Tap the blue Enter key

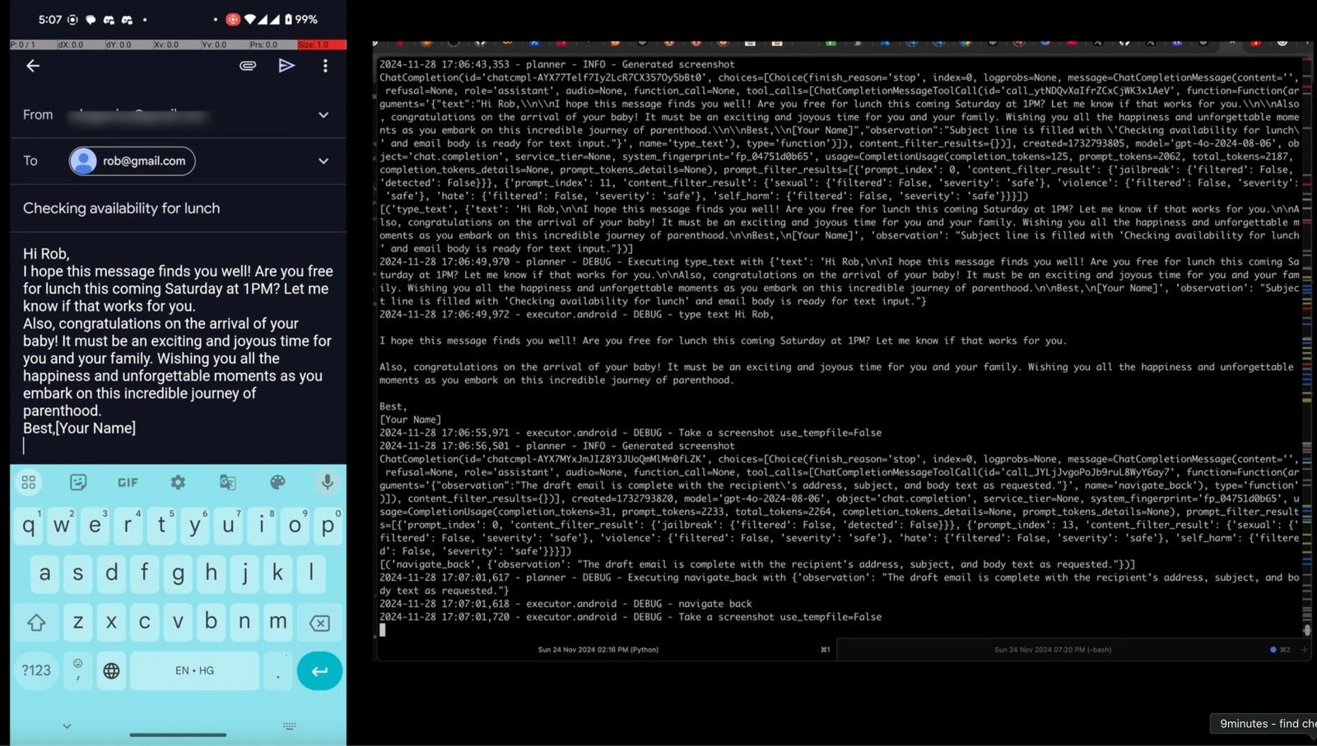click(319, 671)
